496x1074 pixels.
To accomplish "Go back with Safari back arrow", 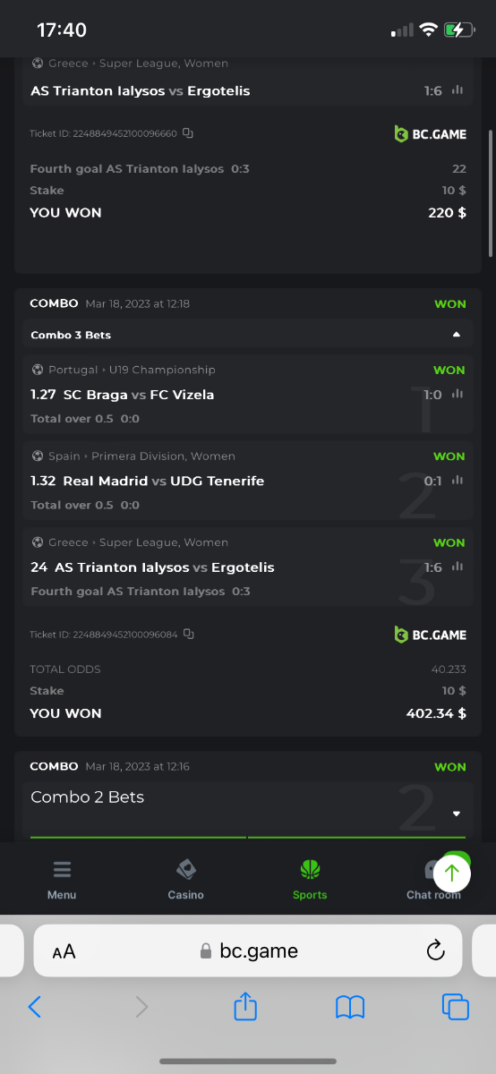I will click(x=35, y=1007).
